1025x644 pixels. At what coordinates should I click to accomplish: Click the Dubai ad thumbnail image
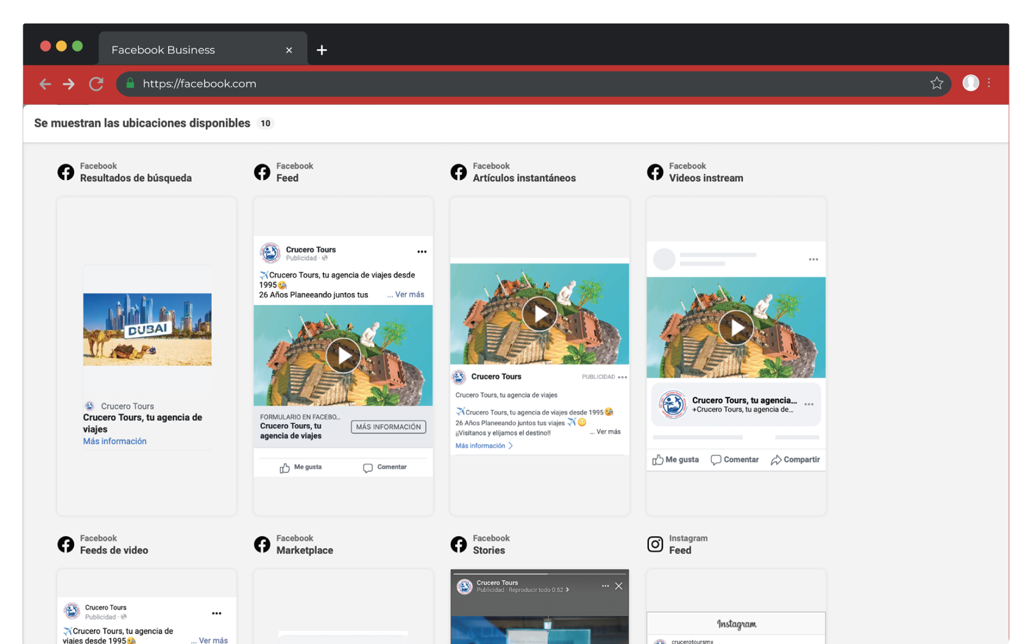tap(147, 329)
